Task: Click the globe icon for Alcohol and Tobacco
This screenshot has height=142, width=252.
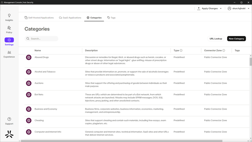Action: pos(29,72)
